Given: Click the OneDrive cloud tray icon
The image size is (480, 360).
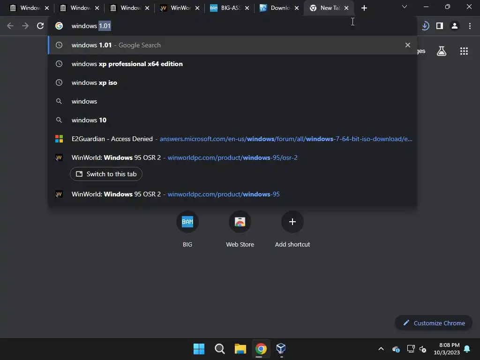Looking at the screenshot, I should (396, 349).
